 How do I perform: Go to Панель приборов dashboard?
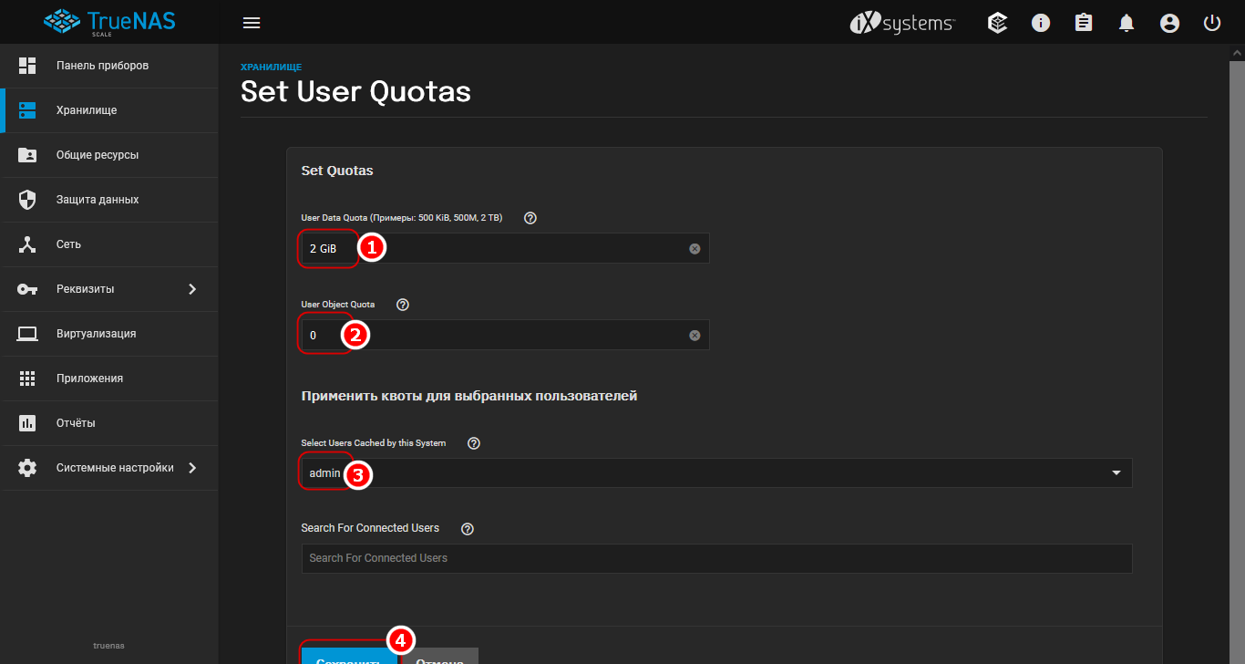[102, 66]
